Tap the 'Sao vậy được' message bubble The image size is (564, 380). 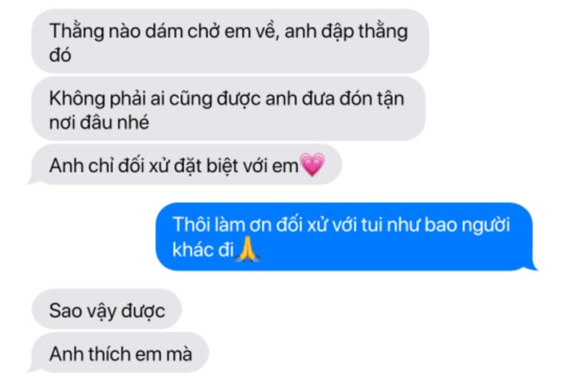tap(107, 309)
